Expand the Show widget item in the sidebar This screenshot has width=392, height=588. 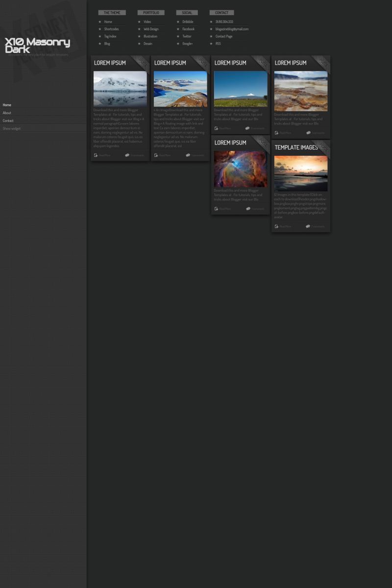pos(12,128)
